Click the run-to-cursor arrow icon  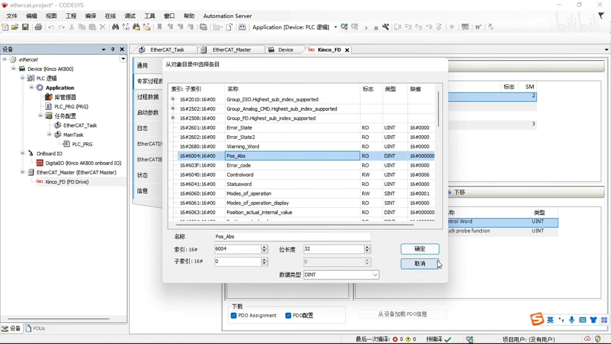click(x=429, y=27)
